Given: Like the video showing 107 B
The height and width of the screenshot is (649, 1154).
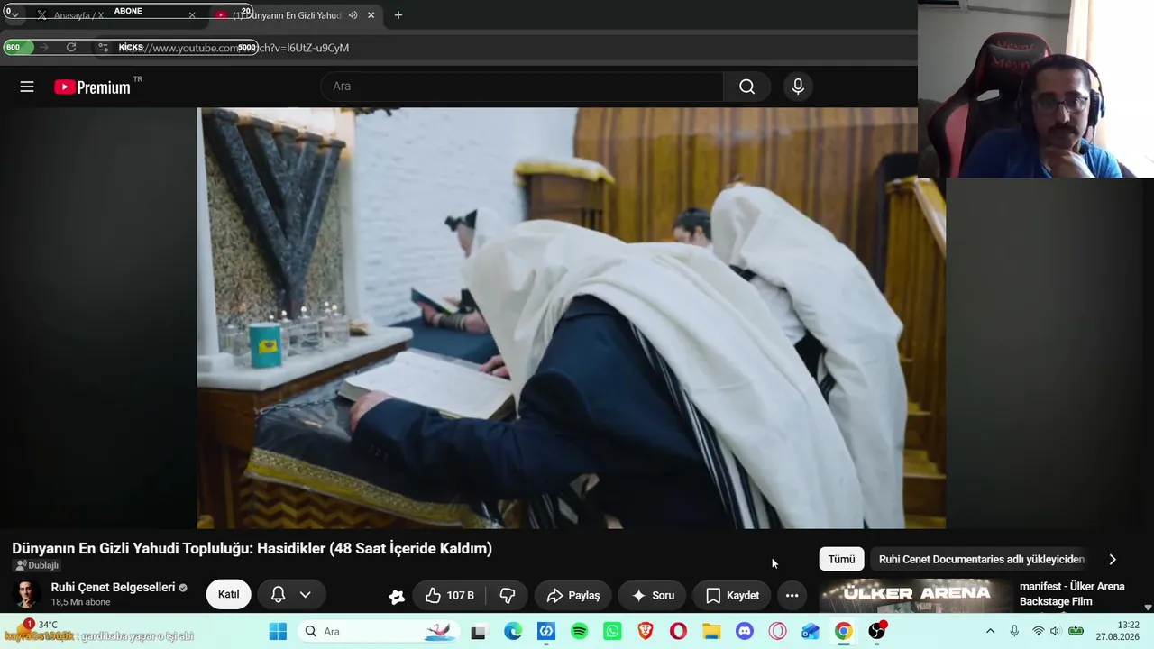Looking at the screenshot, I should pyautogui.click(x=450, y=595).
